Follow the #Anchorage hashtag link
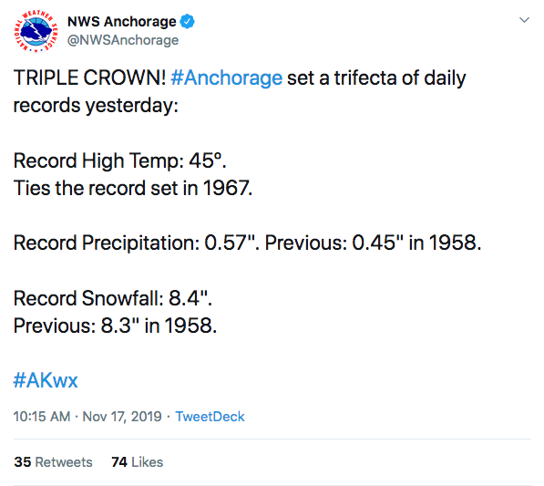Viewport: 544px width, 486px height. click(x=227, y=78)
